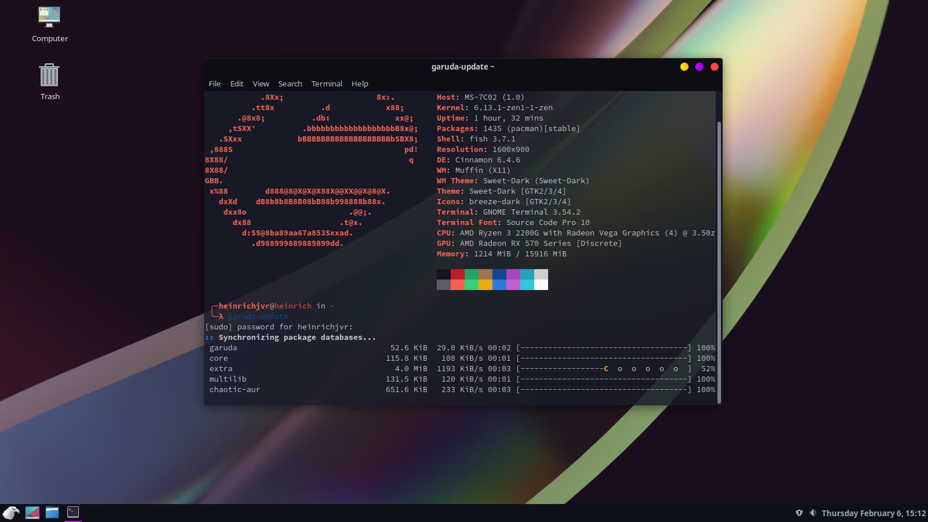Click the 'DE: Cinnamon 6.4.6' line

tap(478, 160)
